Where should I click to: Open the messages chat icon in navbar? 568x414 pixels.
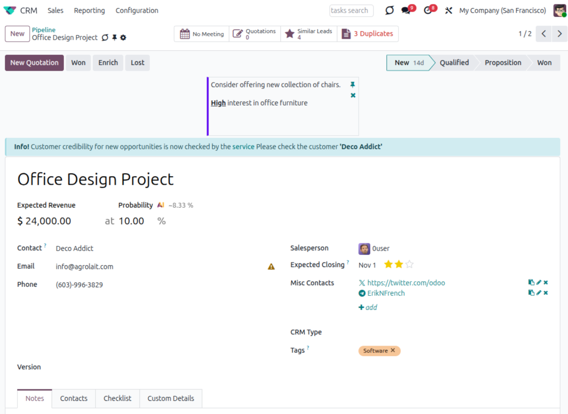(406, 11)
